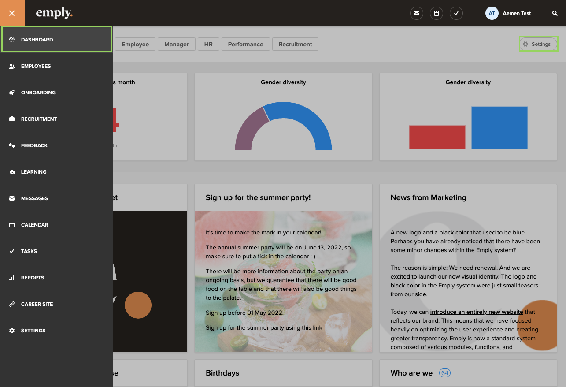Screen dimensions: 566x387
Task: Open search with the magnifying glass icon
Action: (x=555, y=13)
